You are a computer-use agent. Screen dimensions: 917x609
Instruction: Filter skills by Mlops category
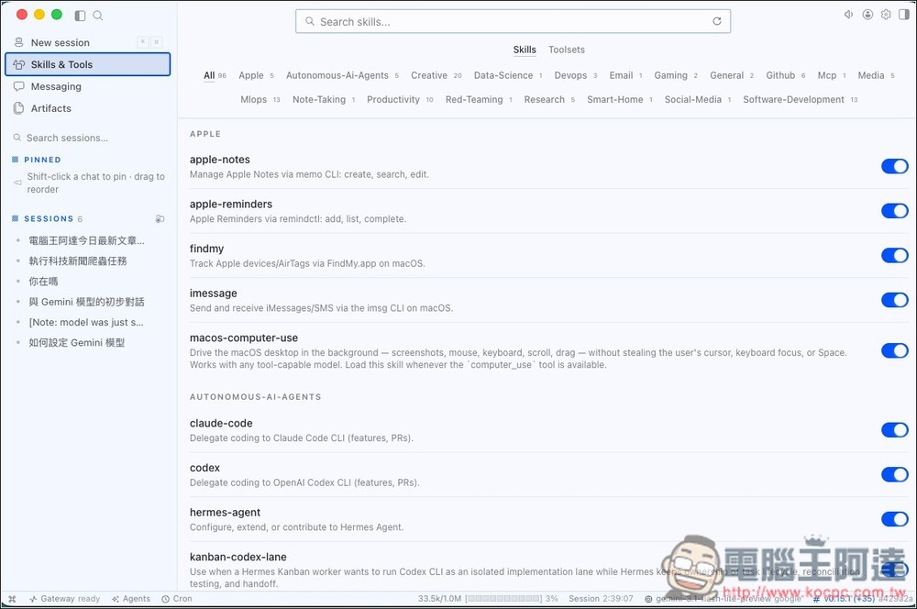pos(260,99)
